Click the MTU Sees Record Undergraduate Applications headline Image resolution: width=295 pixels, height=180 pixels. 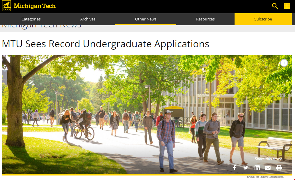tap(105, 44)
